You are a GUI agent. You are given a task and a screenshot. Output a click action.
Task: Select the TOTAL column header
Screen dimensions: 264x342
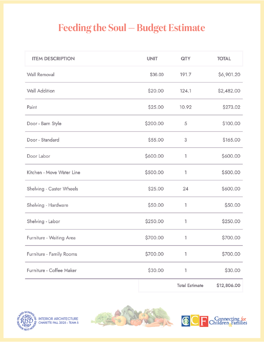coord(224,59)
